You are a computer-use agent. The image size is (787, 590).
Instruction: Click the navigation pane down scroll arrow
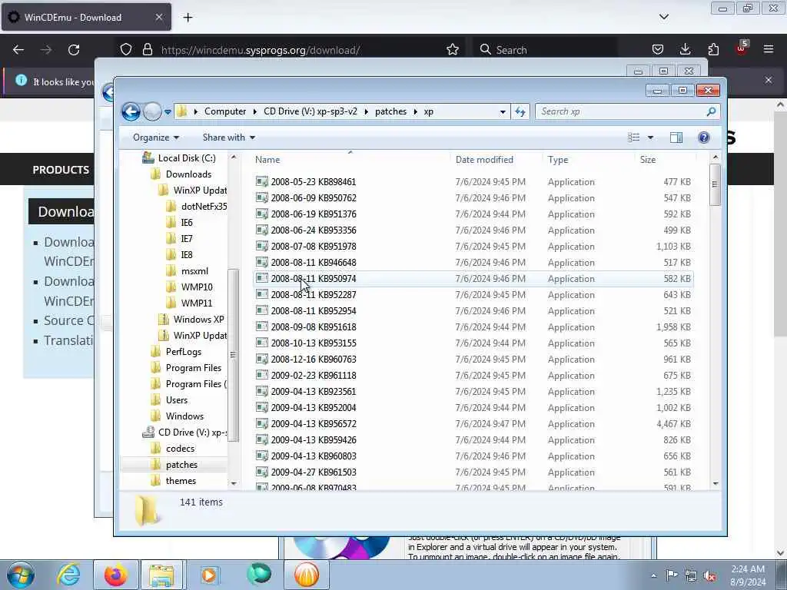(x=234, y=483)
